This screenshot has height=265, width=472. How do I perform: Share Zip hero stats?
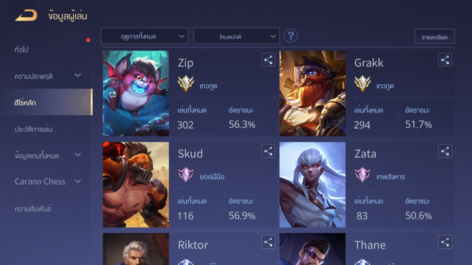[x=268, y=60]
